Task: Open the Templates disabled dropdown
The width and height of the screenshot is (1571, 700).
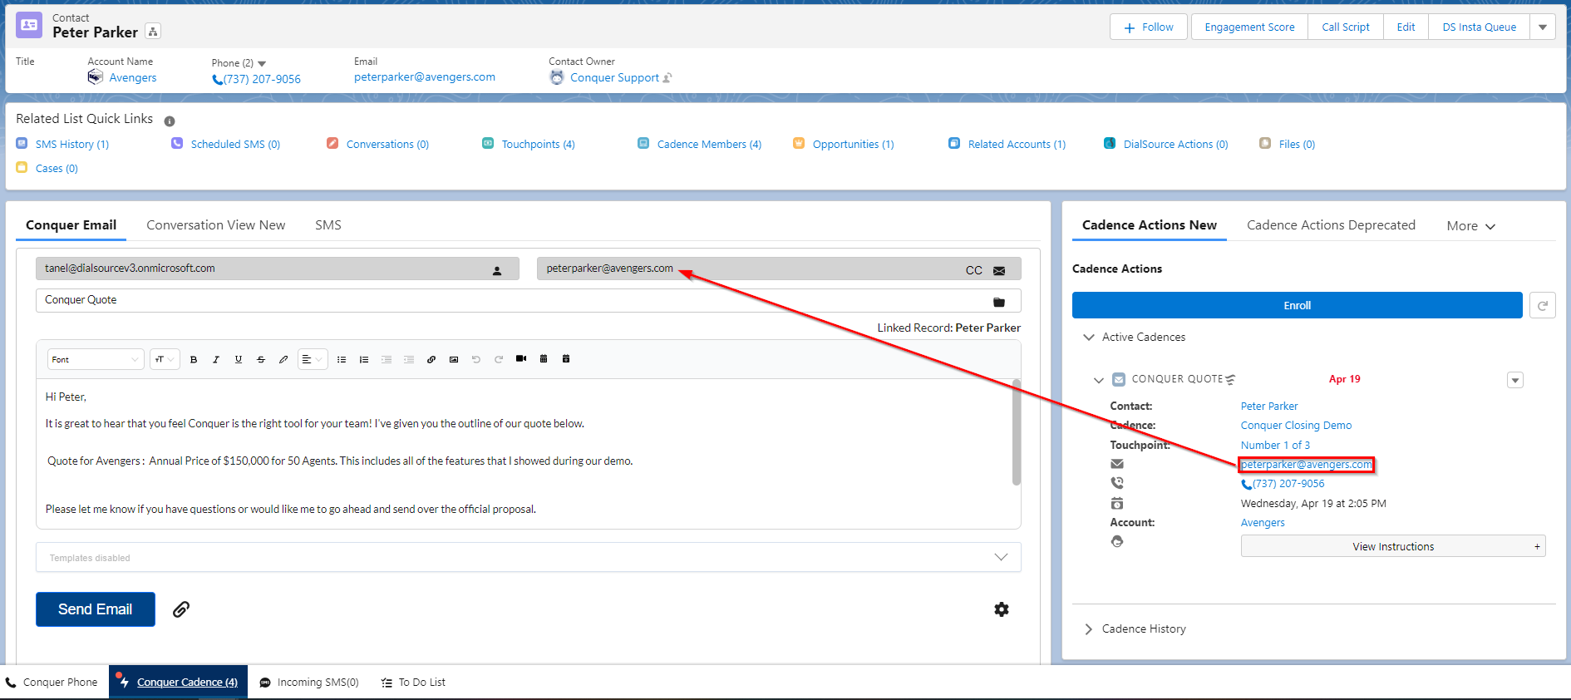Action: click(x=529, y=557)
